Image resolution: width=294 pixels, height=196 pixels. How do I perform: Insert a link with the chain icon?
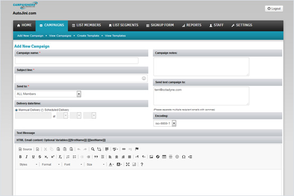(x=124, y=149)
